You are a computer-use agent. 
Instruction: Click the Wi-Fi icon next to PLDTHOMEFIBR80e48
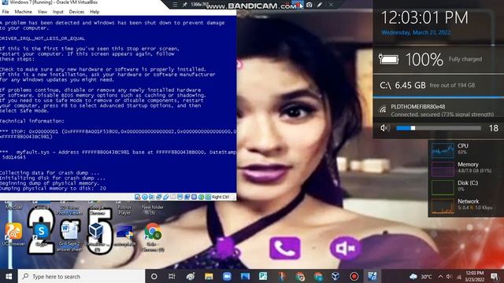[383, 110]
